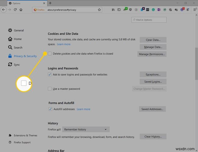Viewport: 198px width, 152px height.
Task: Click the Find in Options search box
Action: coord(149,20)
